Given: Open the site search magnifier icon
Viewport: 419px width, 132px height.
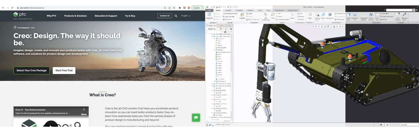Looking at the screenshot, I should pyautogui.click(x=176, y=16).
